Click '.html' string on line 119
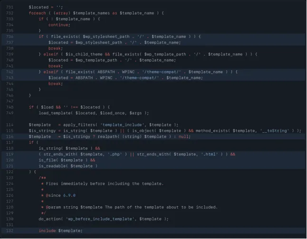This screenshot has height=239, width=307. click(x=210, y=154)
